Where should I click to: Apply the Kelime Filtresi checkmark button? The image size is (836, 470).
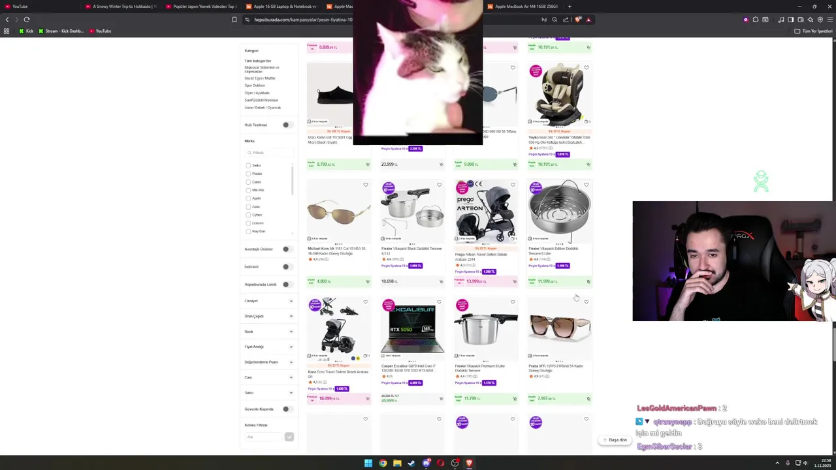coord(289,437)
